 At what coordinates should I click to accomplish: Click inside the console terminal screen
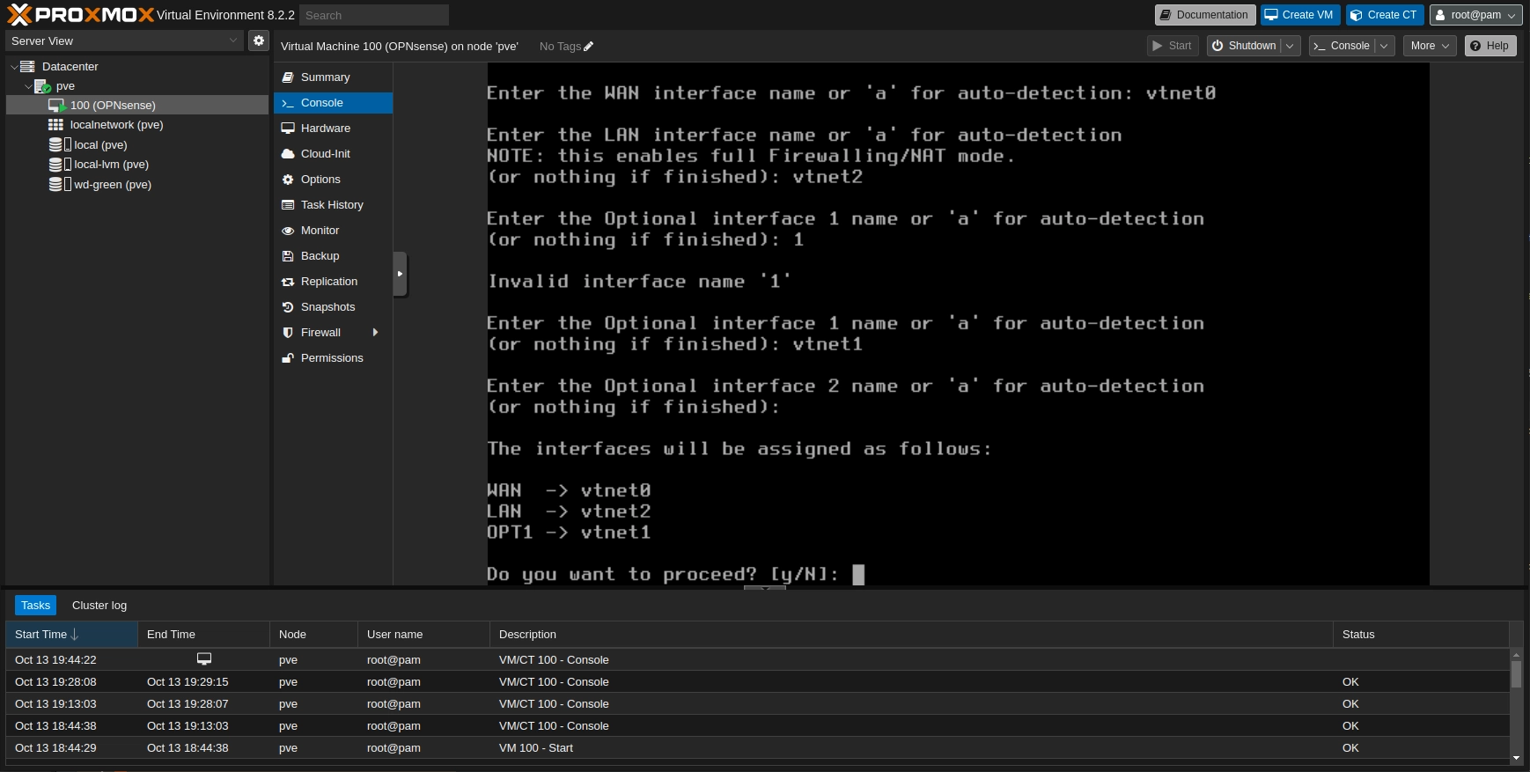(x=958, y=324)
